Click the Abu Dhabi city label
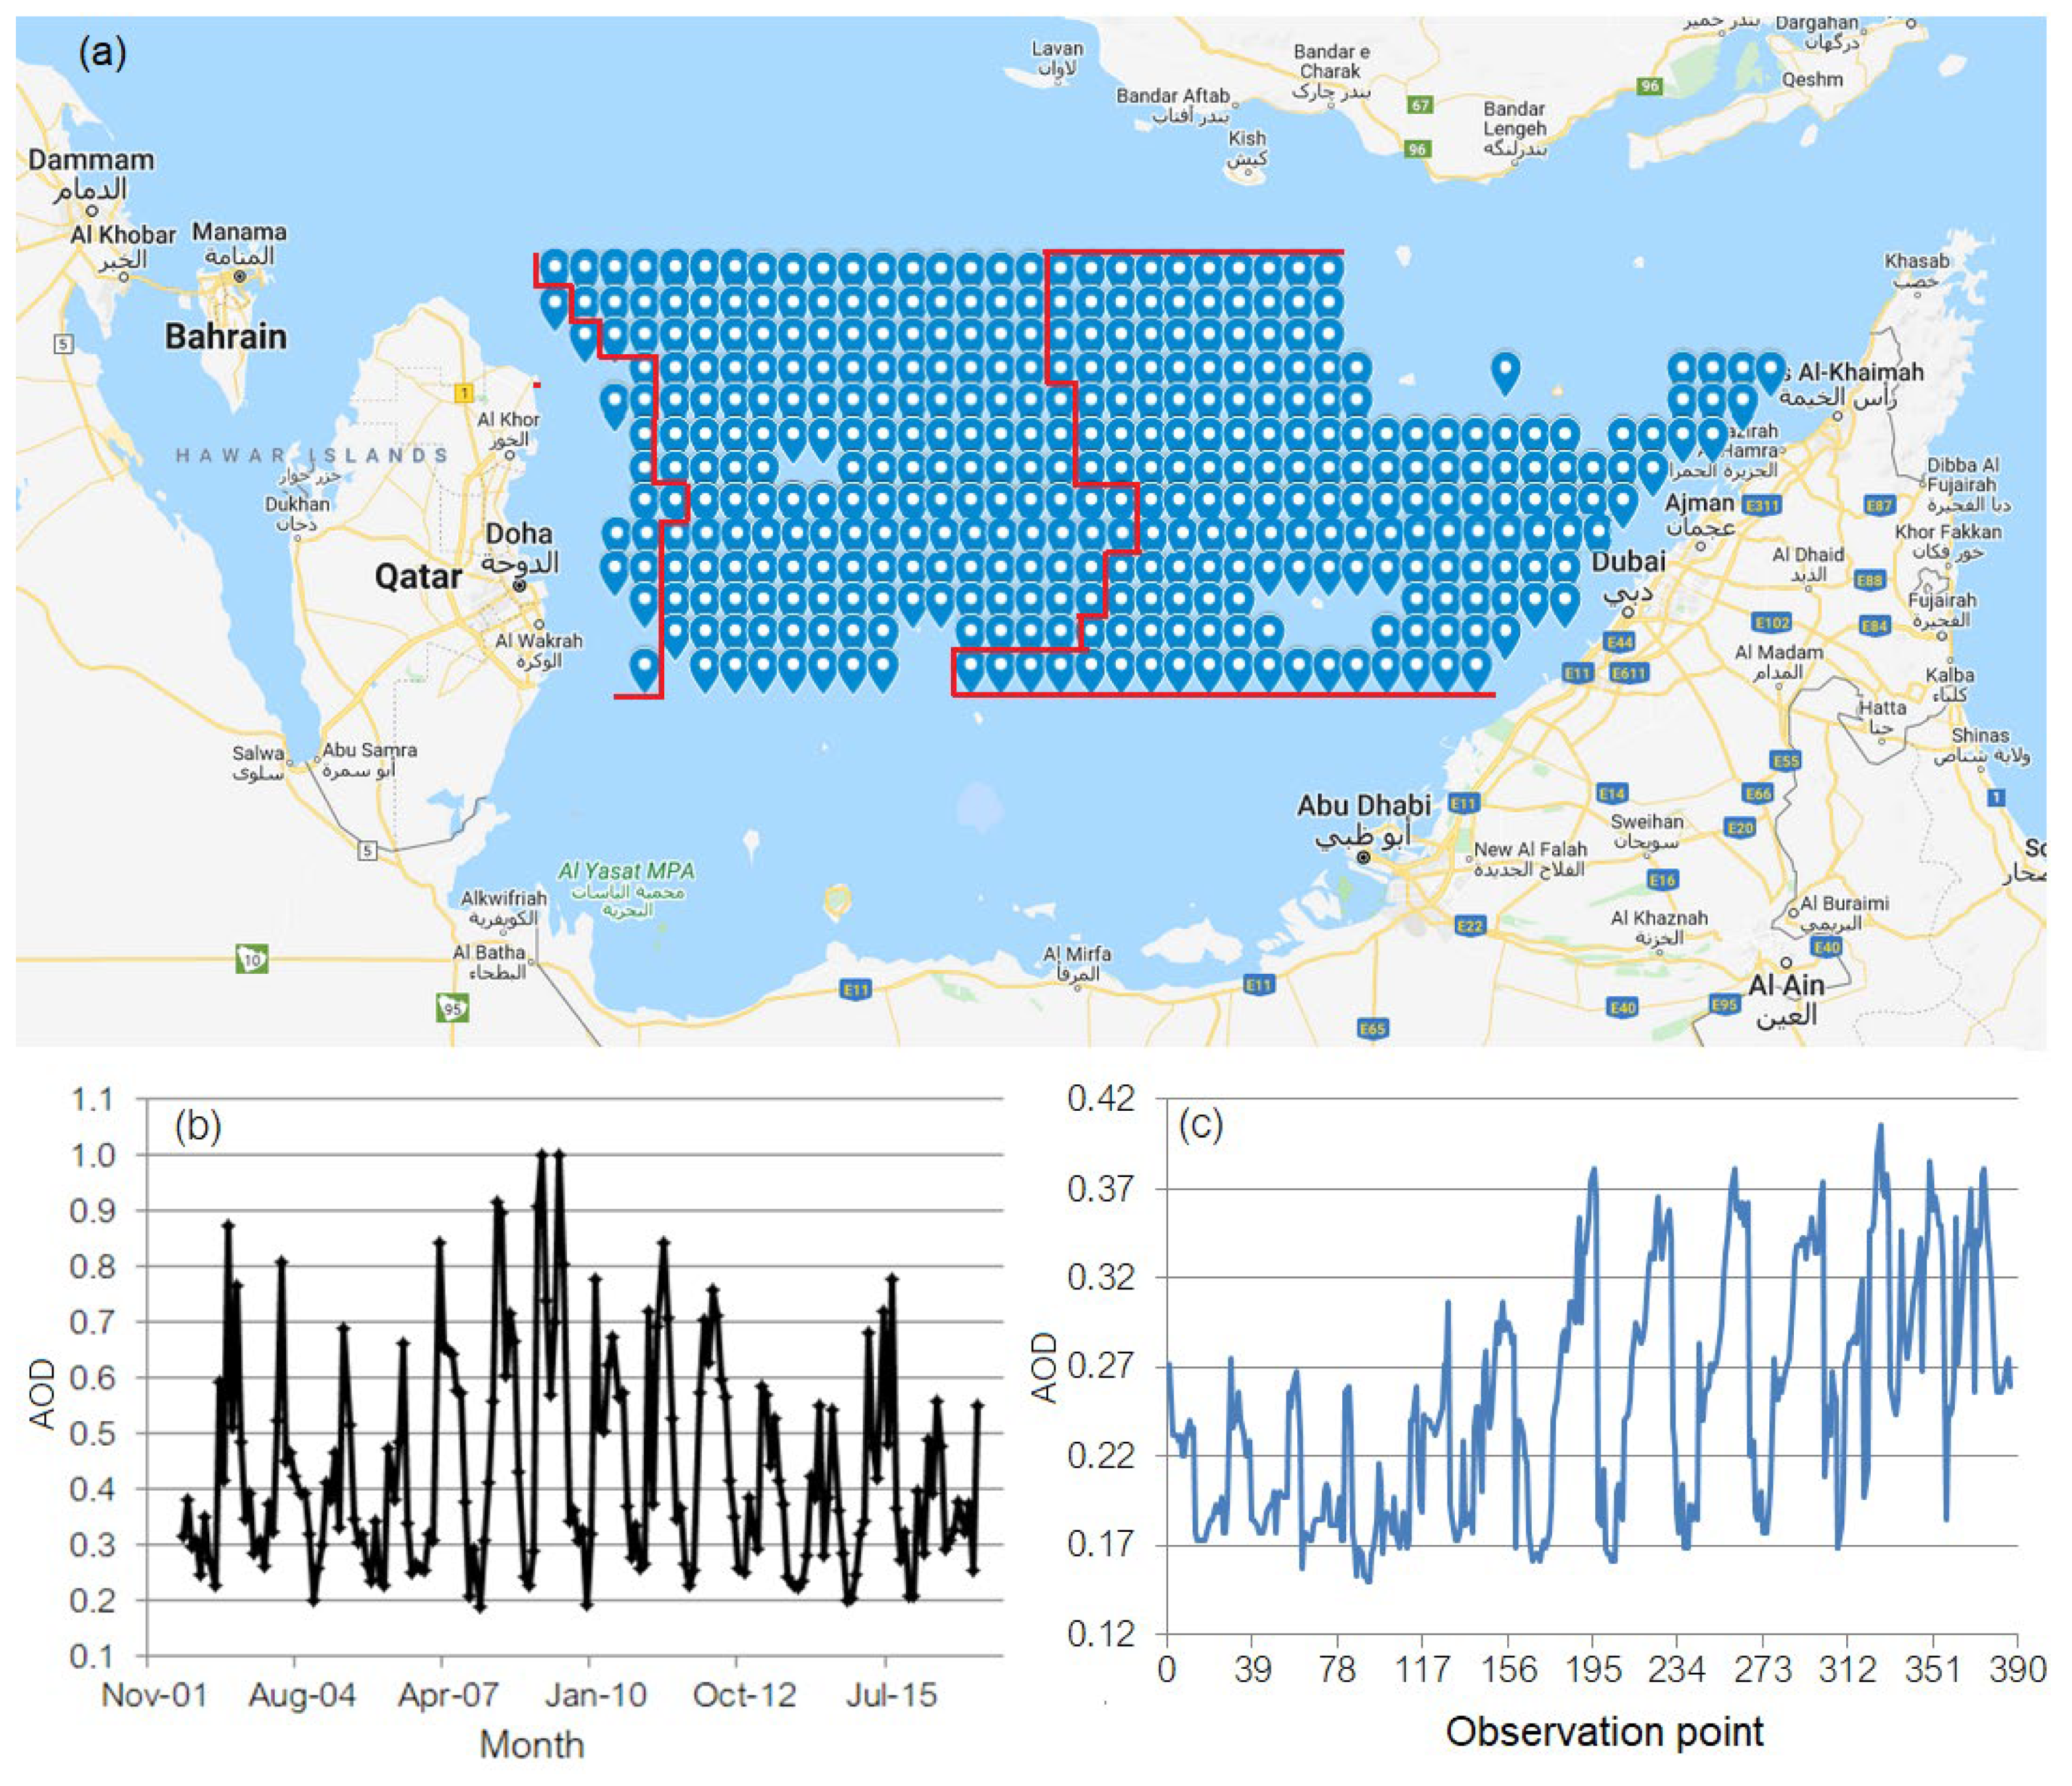 pyautogui.click(x=1363, y=806)
